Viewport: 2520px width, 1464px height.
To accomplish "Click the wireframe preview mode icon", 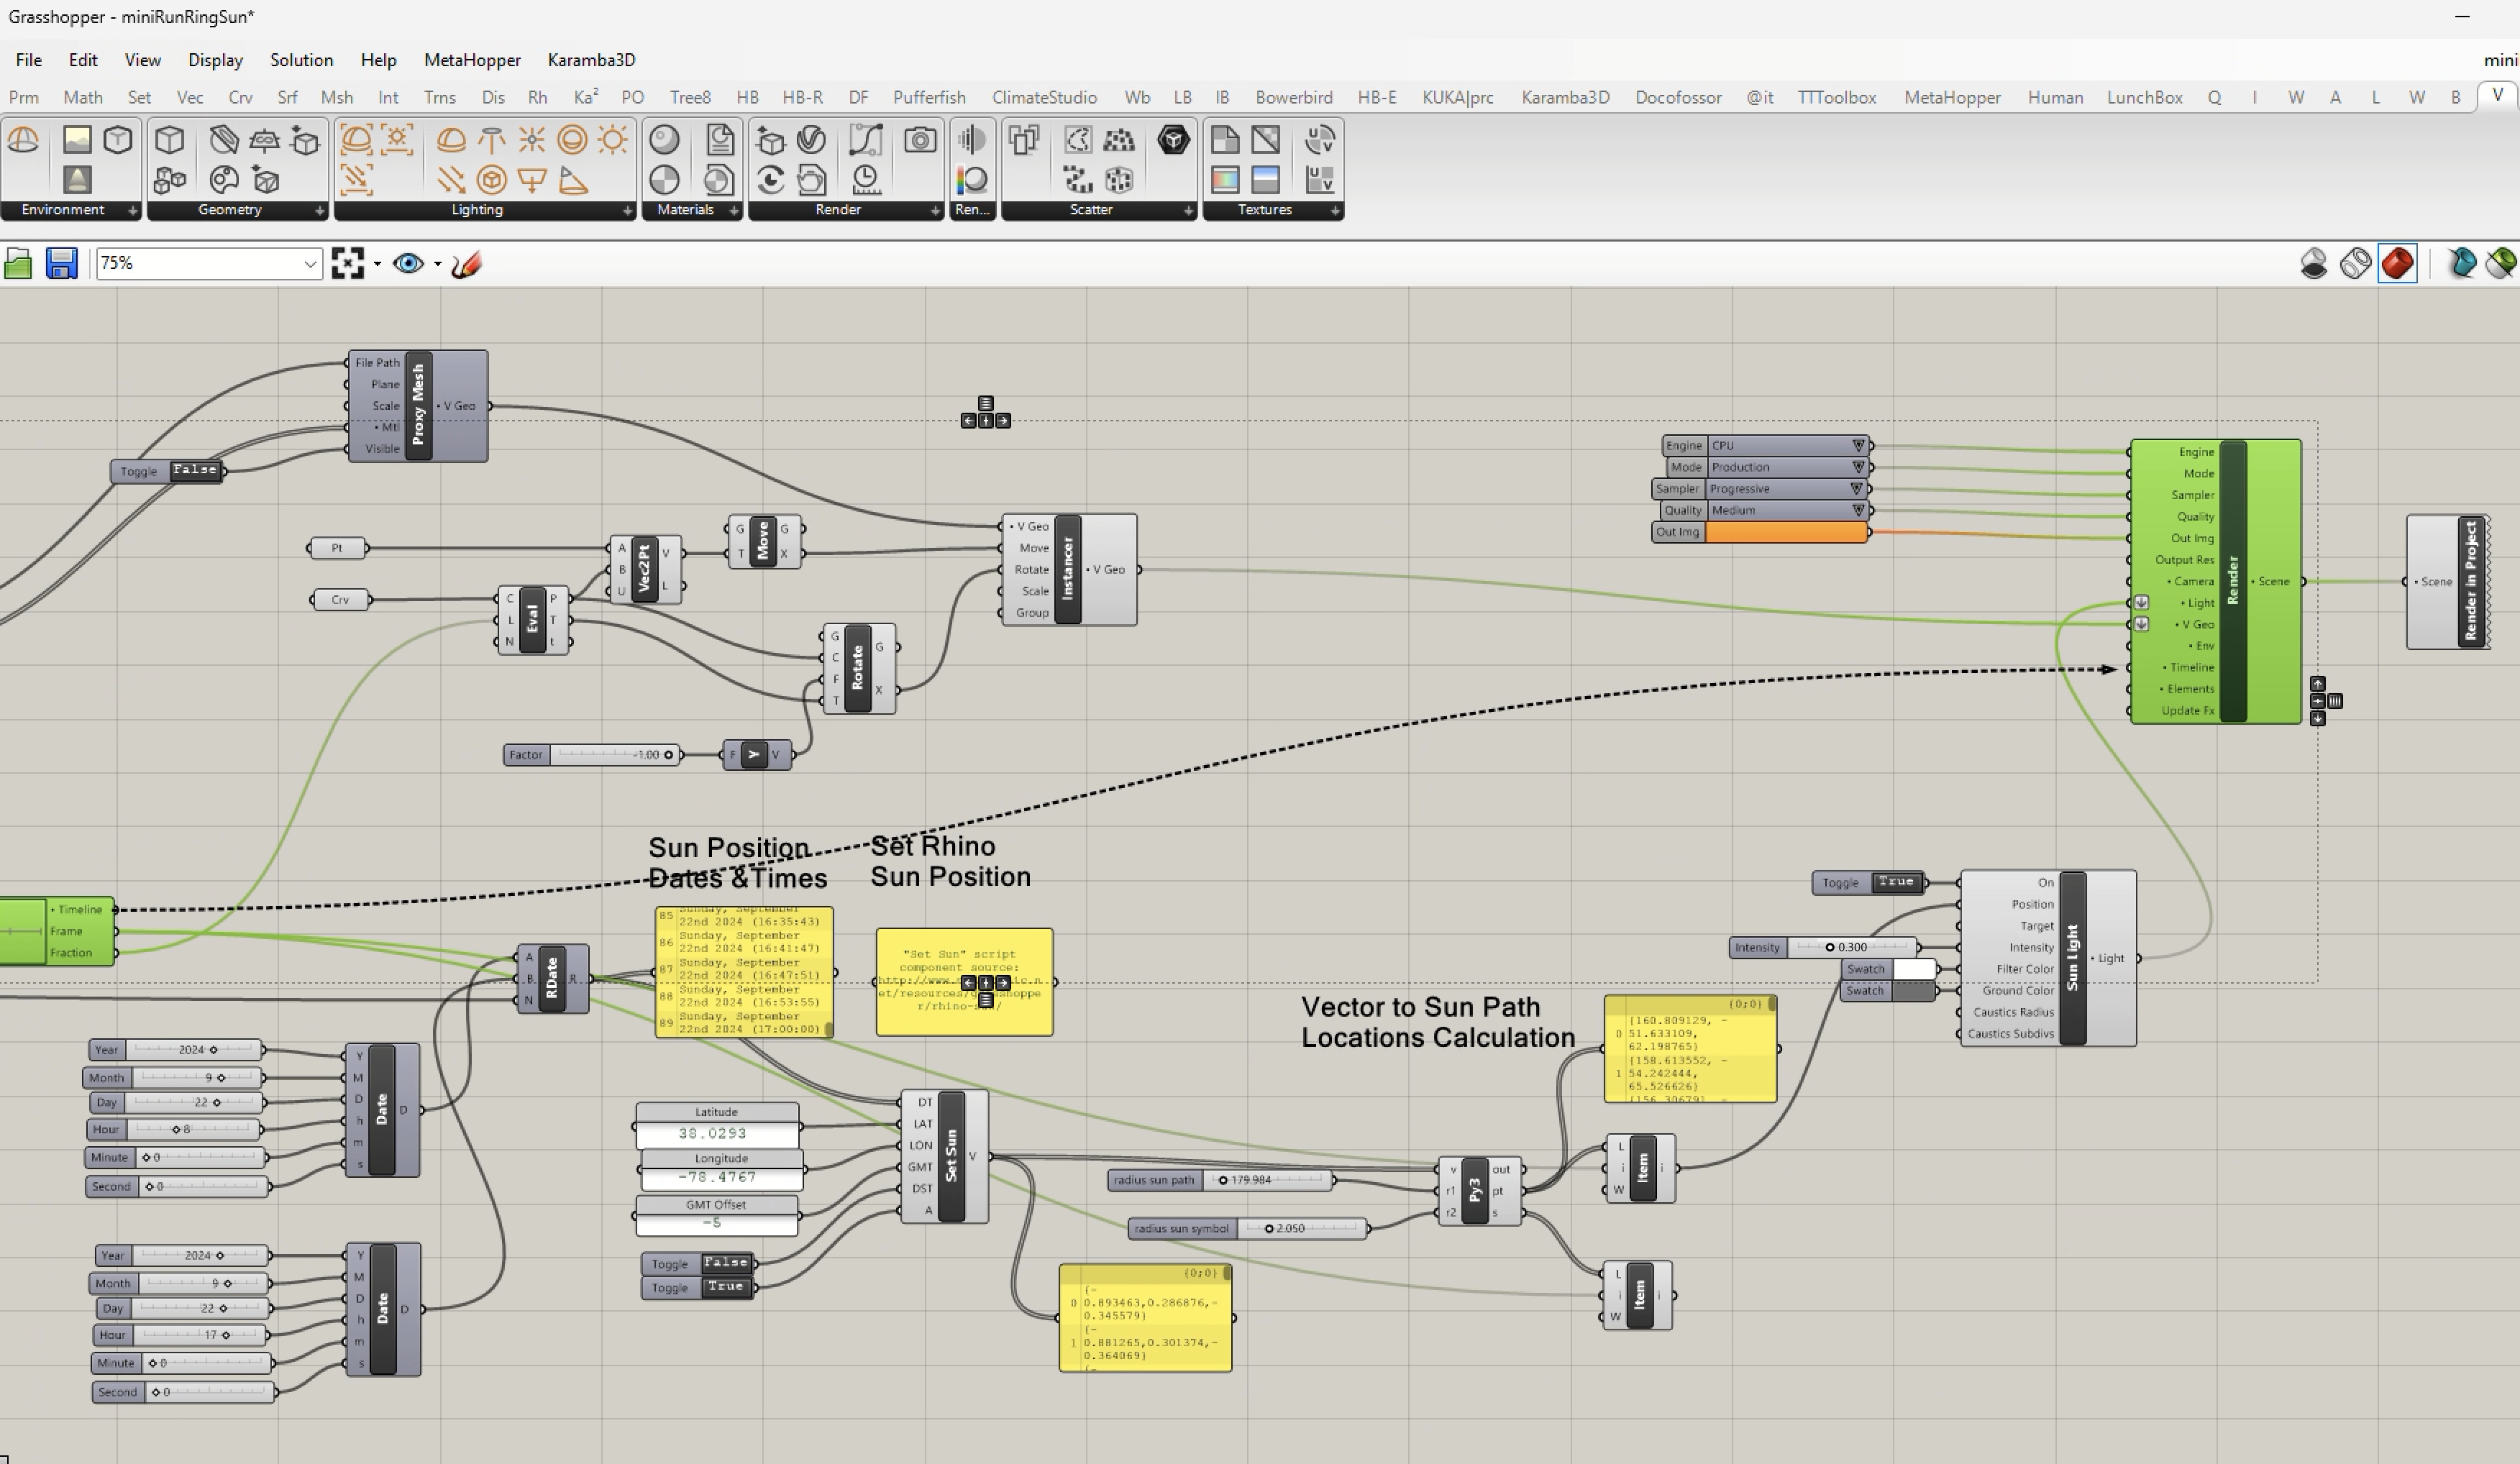I will click(2355, 264).
